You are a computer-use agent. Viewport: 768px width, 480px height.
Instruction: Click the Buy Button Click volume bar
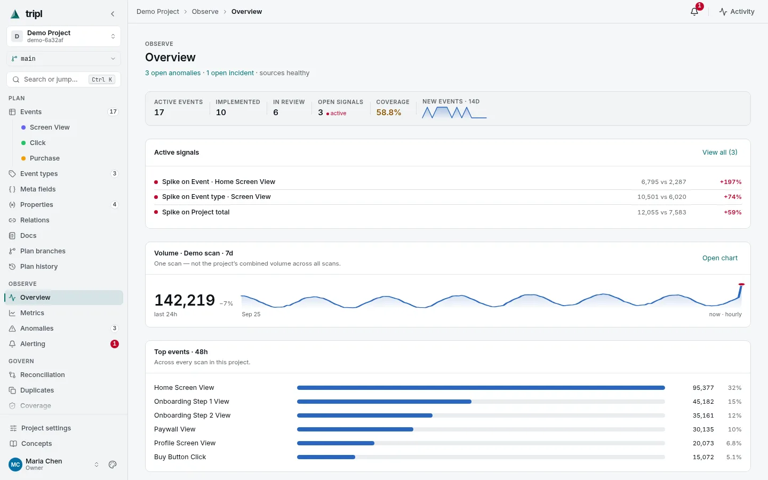481,457
